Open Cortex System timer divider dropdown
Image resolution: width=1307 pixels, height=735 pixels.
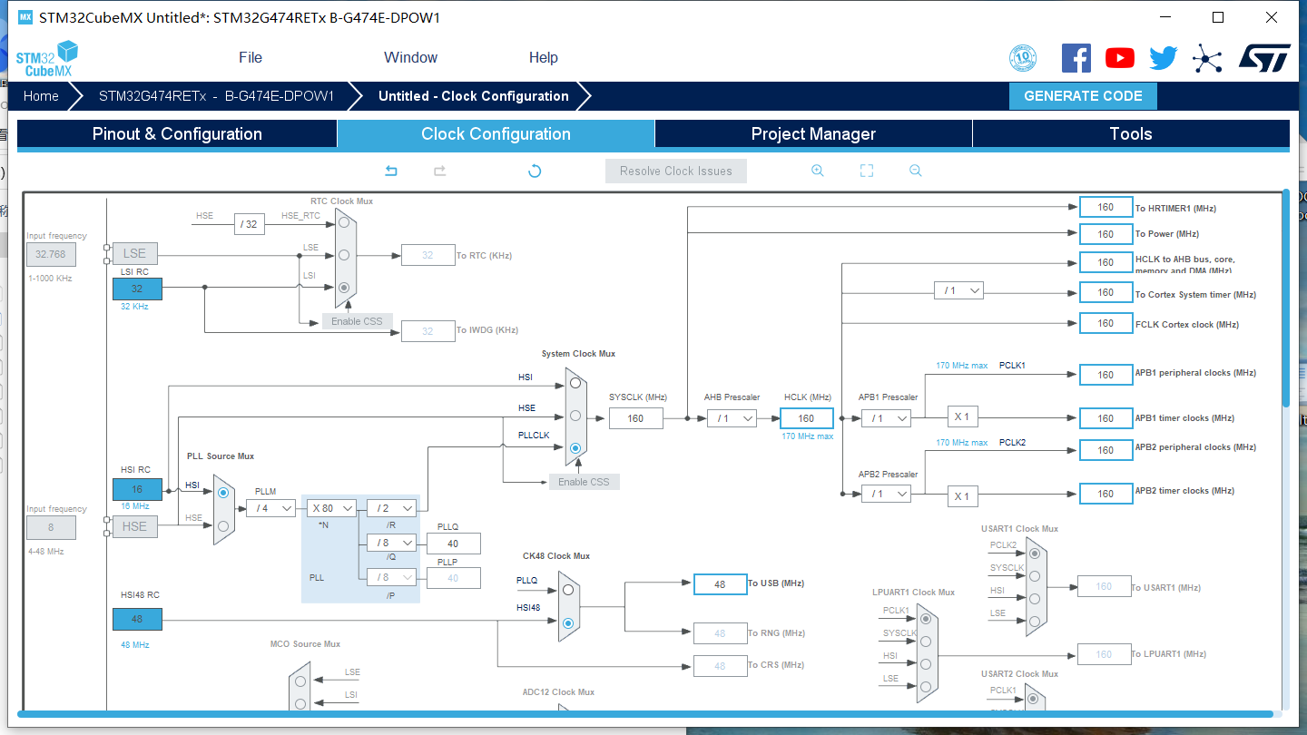958,290
